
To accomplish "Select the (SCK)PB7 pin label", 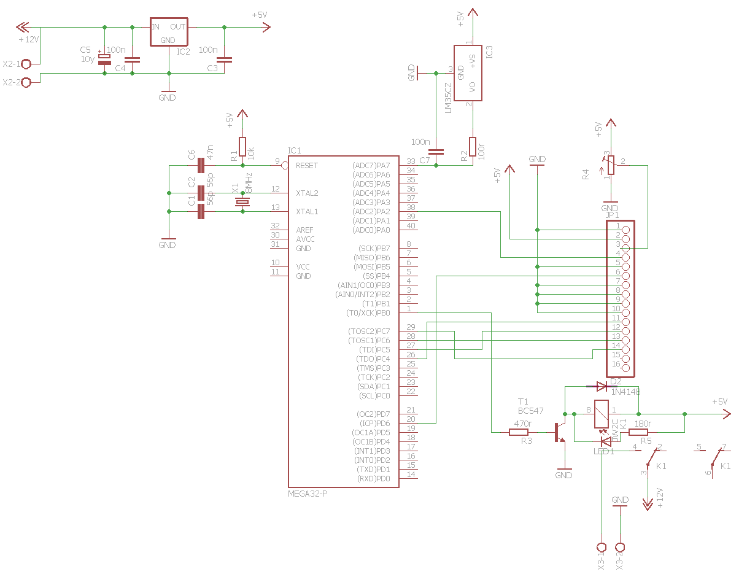I will [x=374, y=249].
